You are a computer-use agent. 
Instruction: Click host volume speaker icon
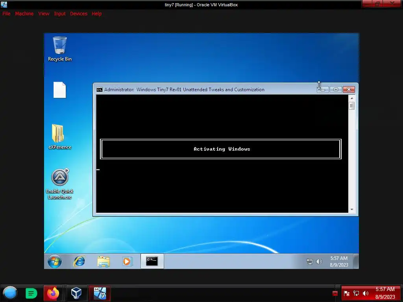[x=365, y=293]
